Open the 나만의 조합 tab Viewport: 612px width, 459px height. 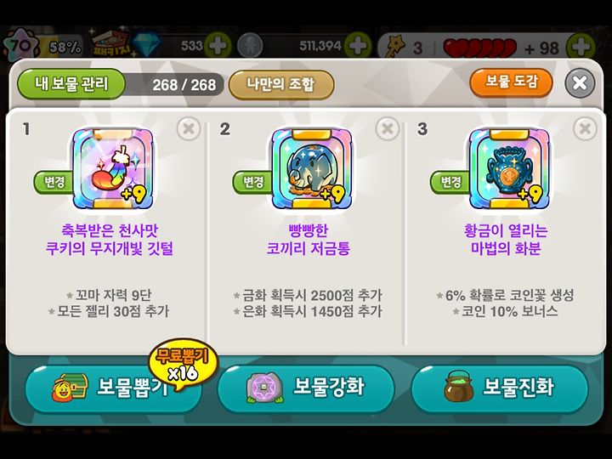tap(281, 84)
